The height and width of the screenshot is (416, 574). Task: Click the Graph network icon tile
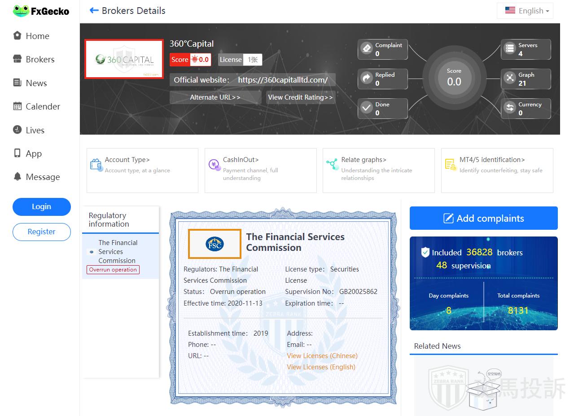click(x=510, y=79)
